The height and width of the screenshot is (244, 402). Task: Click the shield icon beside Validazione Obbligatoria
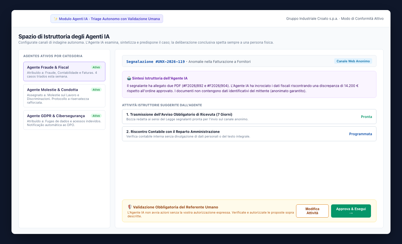coord(130,207)
